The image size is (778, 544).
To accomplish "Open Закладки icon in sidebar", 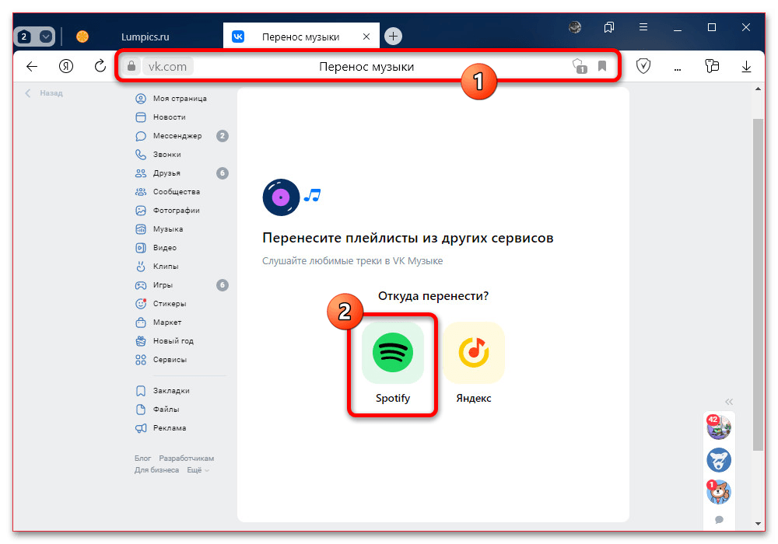I will tap(141, 391).
